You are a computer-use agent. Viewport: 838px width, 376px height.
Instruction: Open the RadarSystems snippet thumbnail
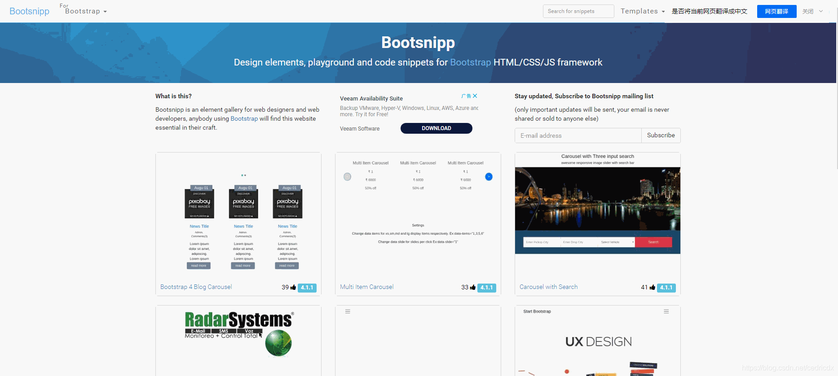238,341
